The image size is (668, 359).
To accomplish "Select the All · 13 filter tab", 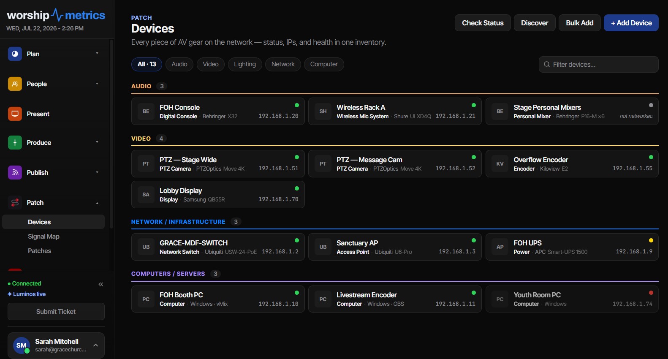I will pos(147,64).
